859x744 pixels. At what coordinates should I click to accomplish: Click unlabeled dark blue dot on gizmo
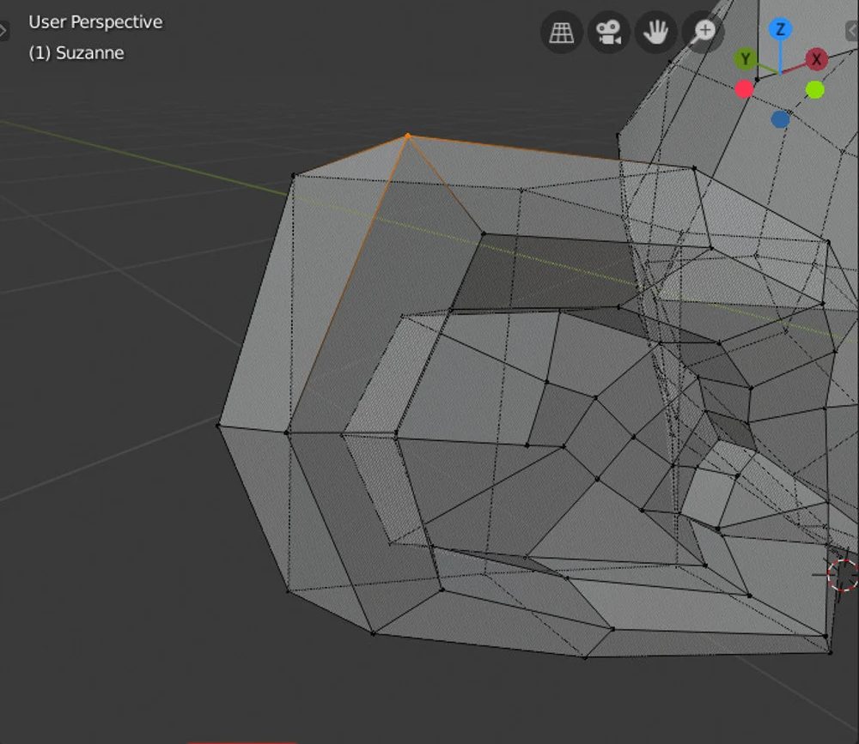coord(780,119)
